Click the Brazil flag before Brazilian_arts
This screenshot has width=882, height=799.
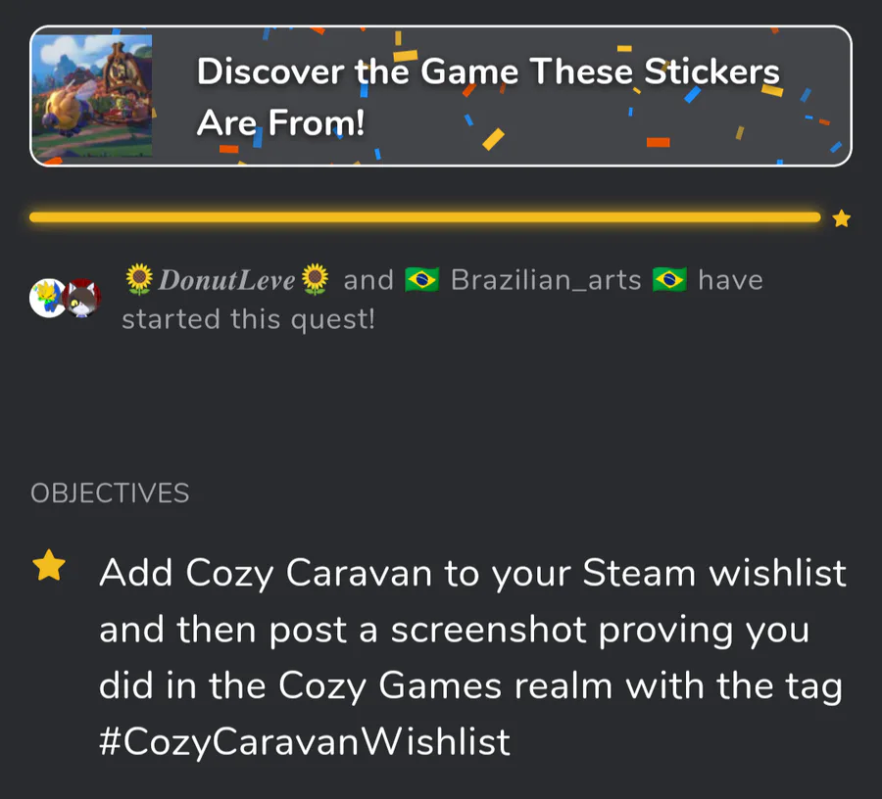click(421, 280)
